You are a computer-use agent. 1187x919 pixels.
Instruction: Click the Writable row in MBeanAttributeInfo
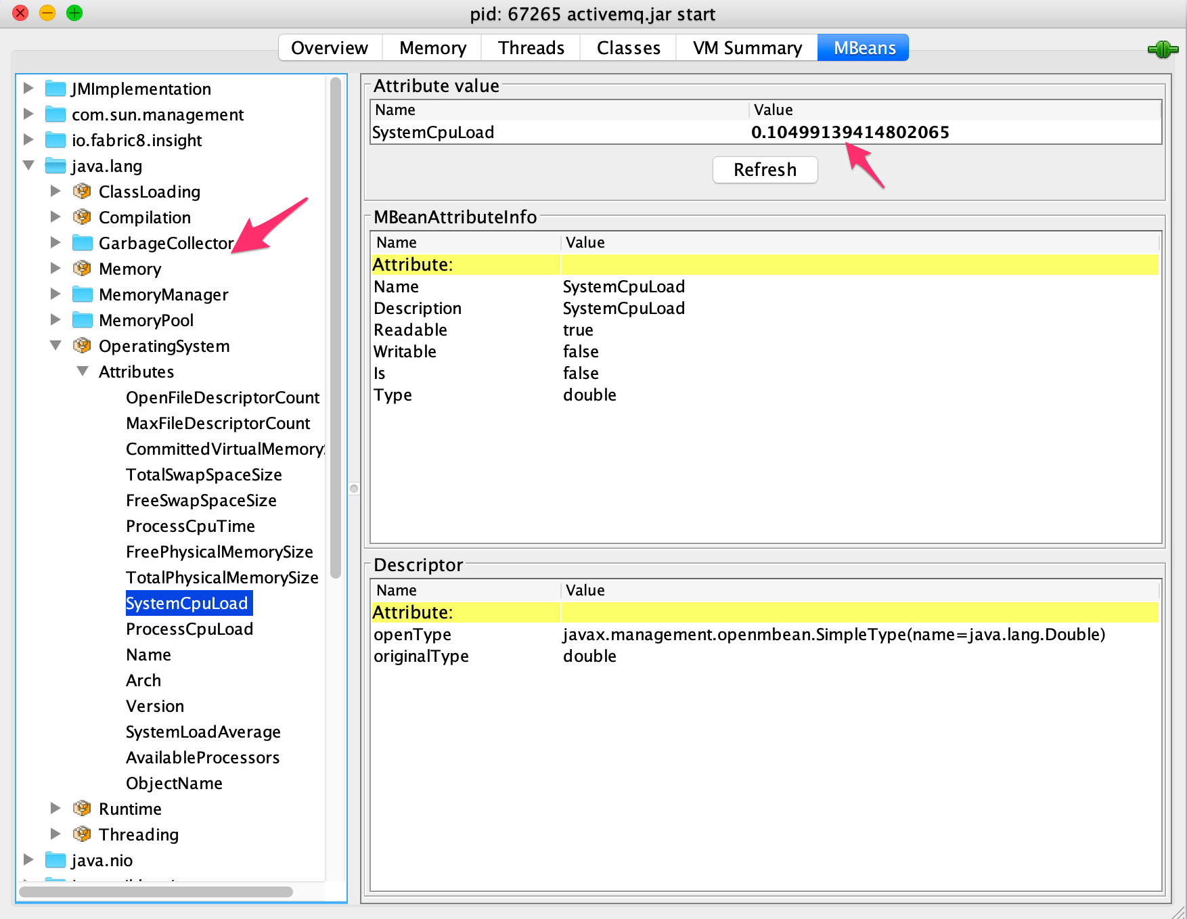(765, 351)
